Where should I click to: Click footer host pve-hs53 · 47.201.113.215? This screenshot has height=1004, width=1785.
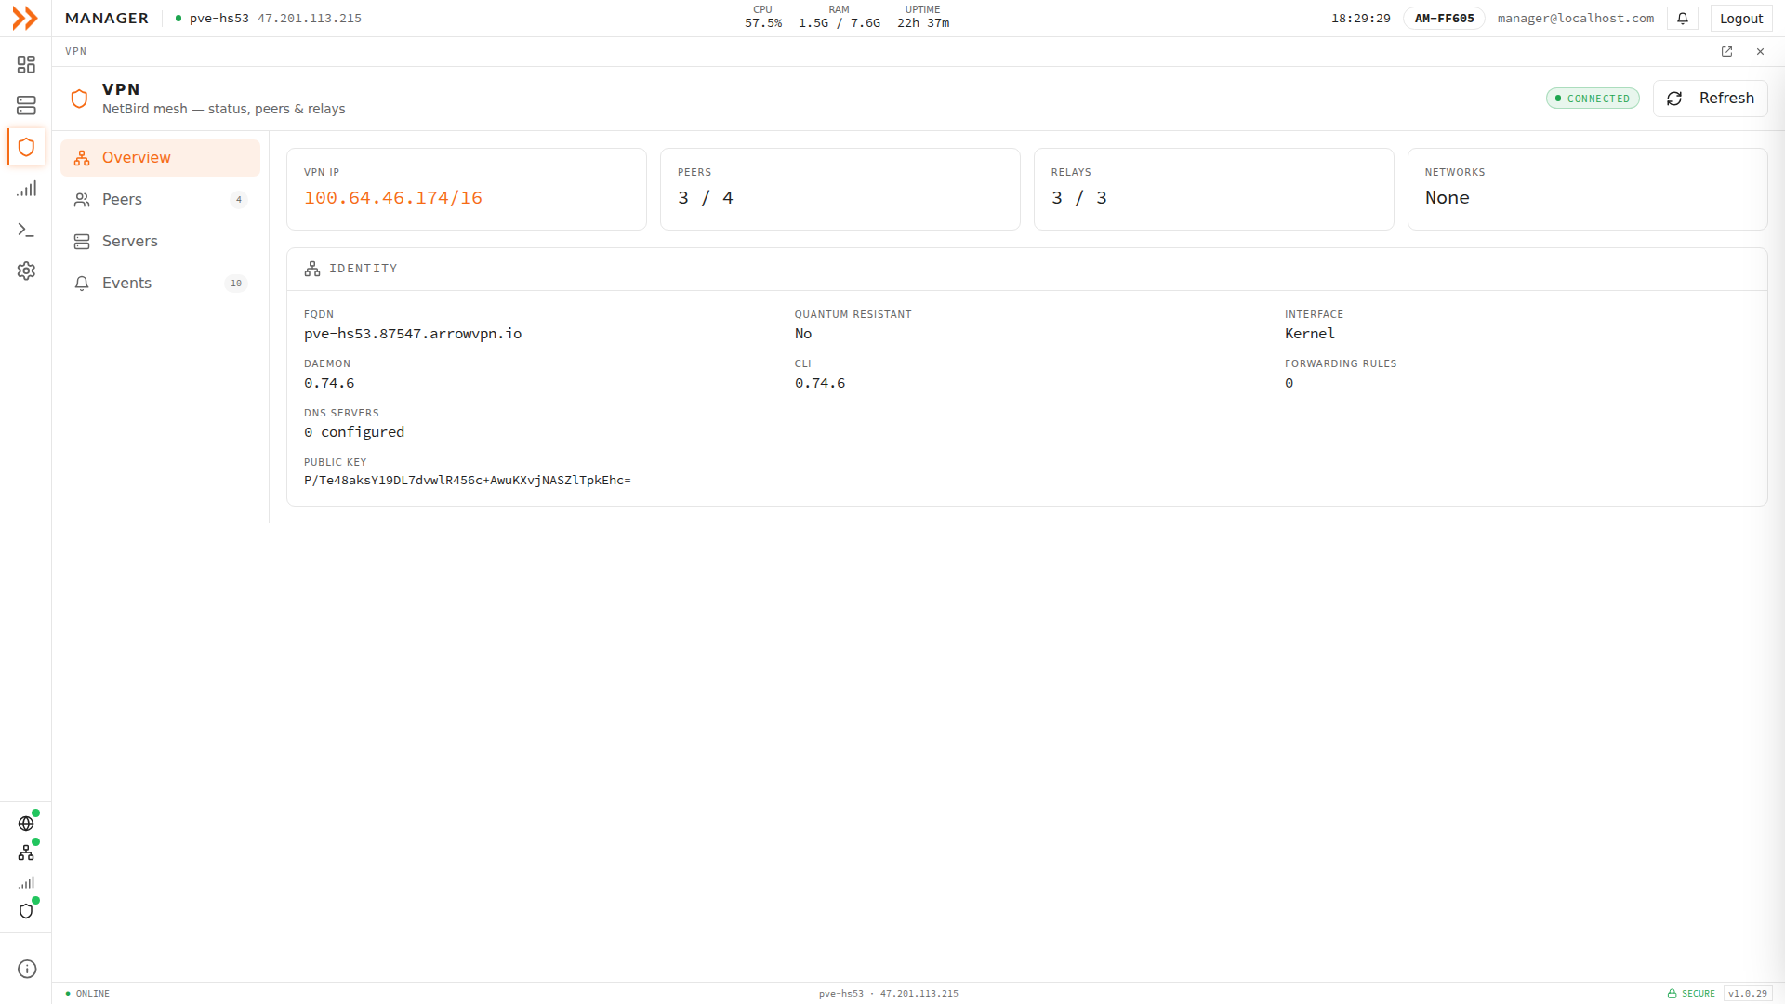tap(888, 994)
